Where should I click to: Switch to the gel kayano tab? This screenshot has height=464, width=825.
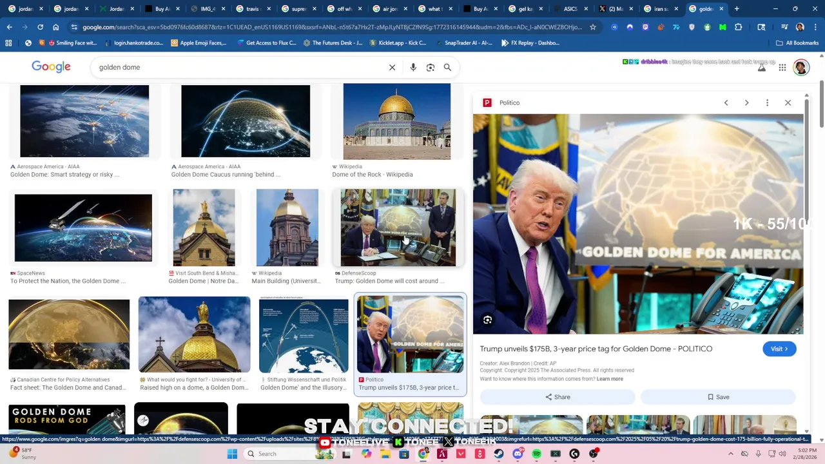pos(526,9)
